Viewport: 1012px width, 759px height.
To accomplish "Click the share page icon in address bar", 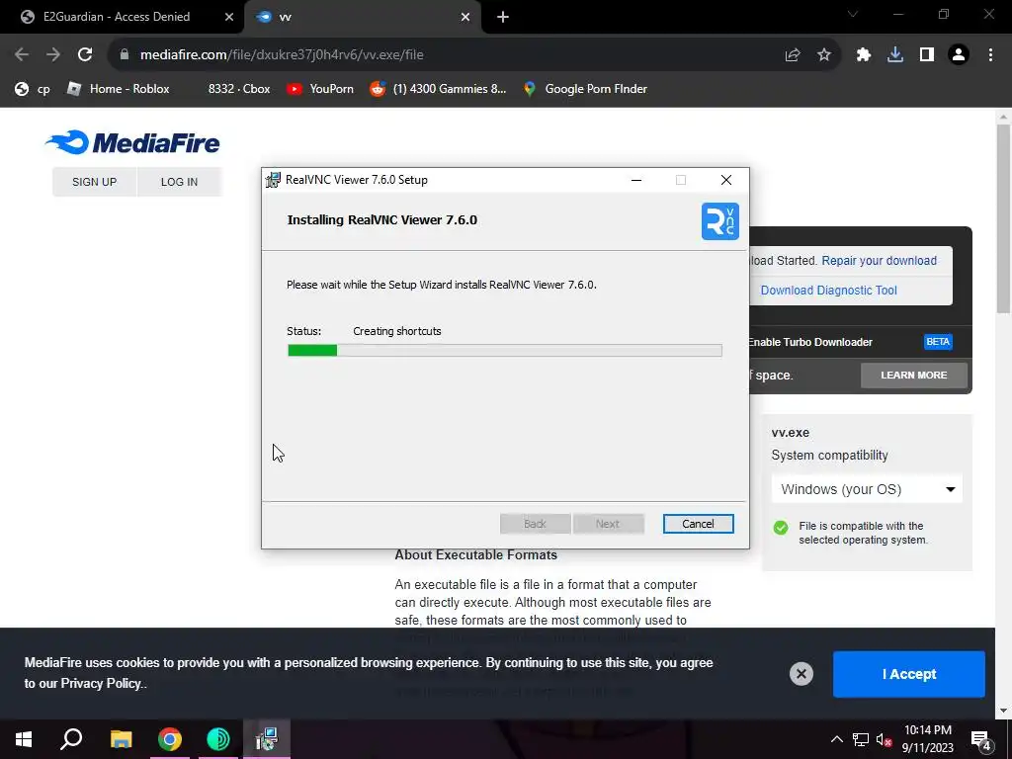I will 793,55.
